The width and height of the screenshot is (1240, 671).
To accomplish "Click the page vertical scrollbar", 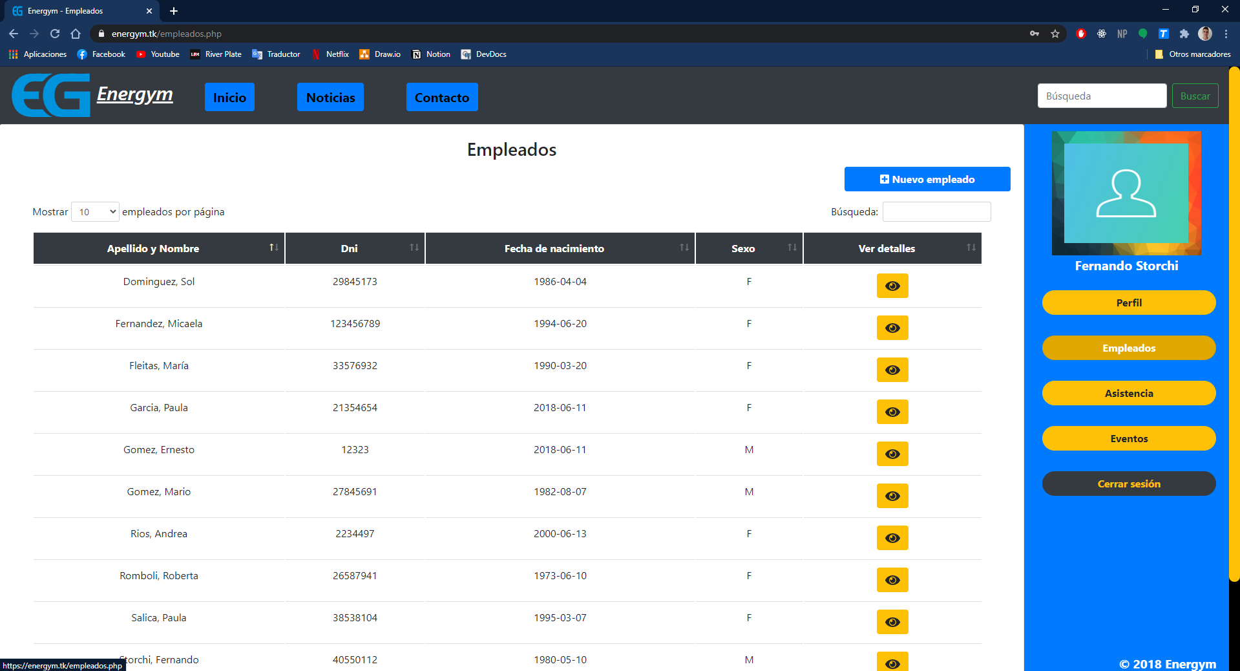I will [x=1234, y=323].
